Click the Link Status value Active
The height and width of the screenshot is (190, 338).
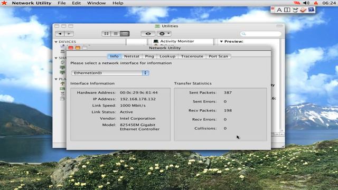126,112
